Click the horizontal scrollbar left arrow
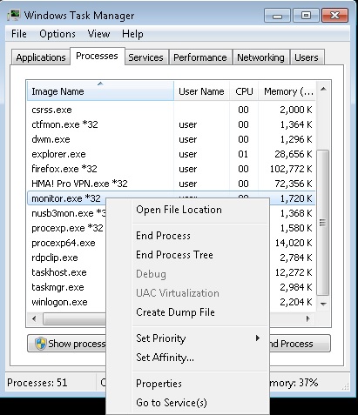358x415 pixels. [x=34, y=318]
